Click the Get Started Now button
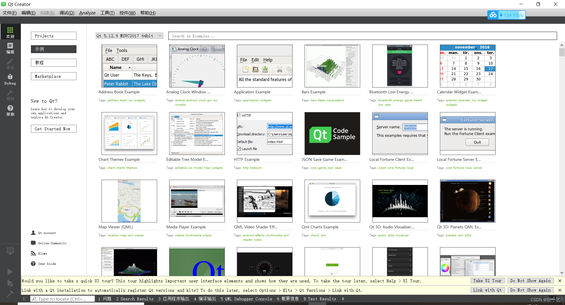565x305 pixels. coord(54,129)
